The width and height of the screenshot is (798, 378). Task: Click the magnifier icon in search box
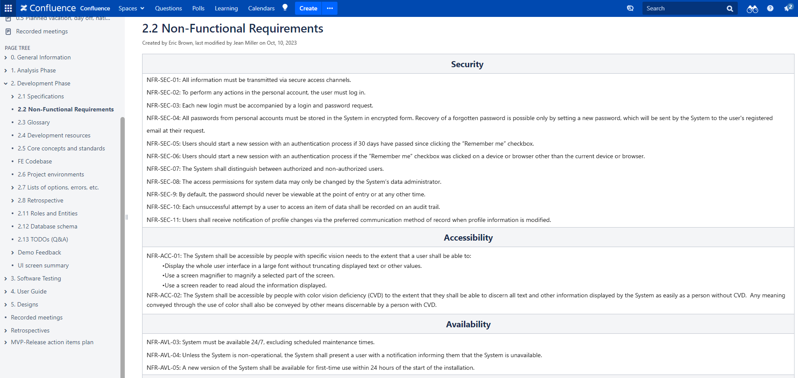730,9
